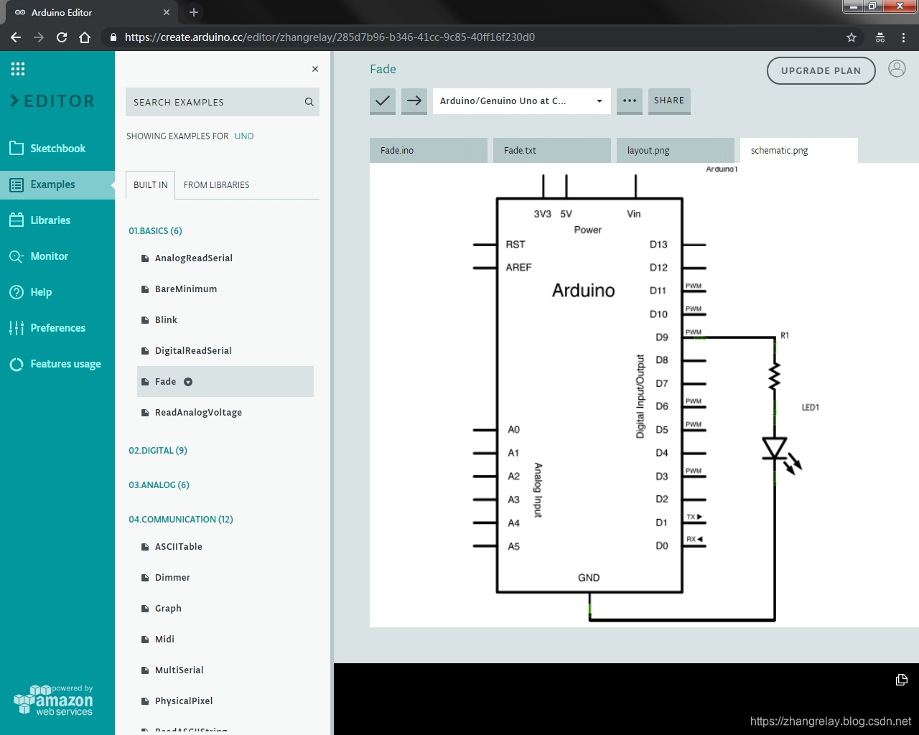This screenshot has width=919, height=735.
Task: Open the Midi example
Action: point(164,640)
